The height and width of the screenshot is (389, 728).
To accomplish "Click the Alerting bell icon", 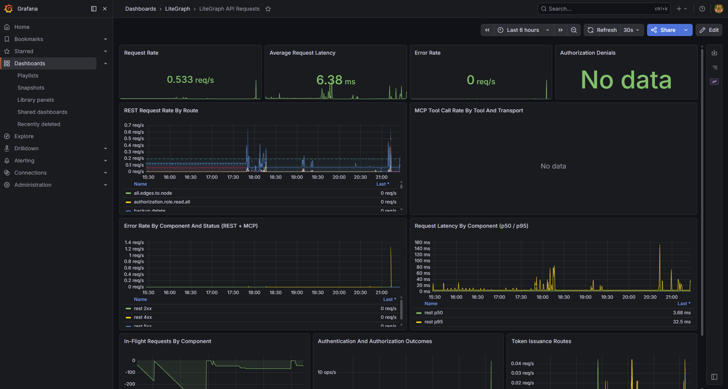I will 7,161.
